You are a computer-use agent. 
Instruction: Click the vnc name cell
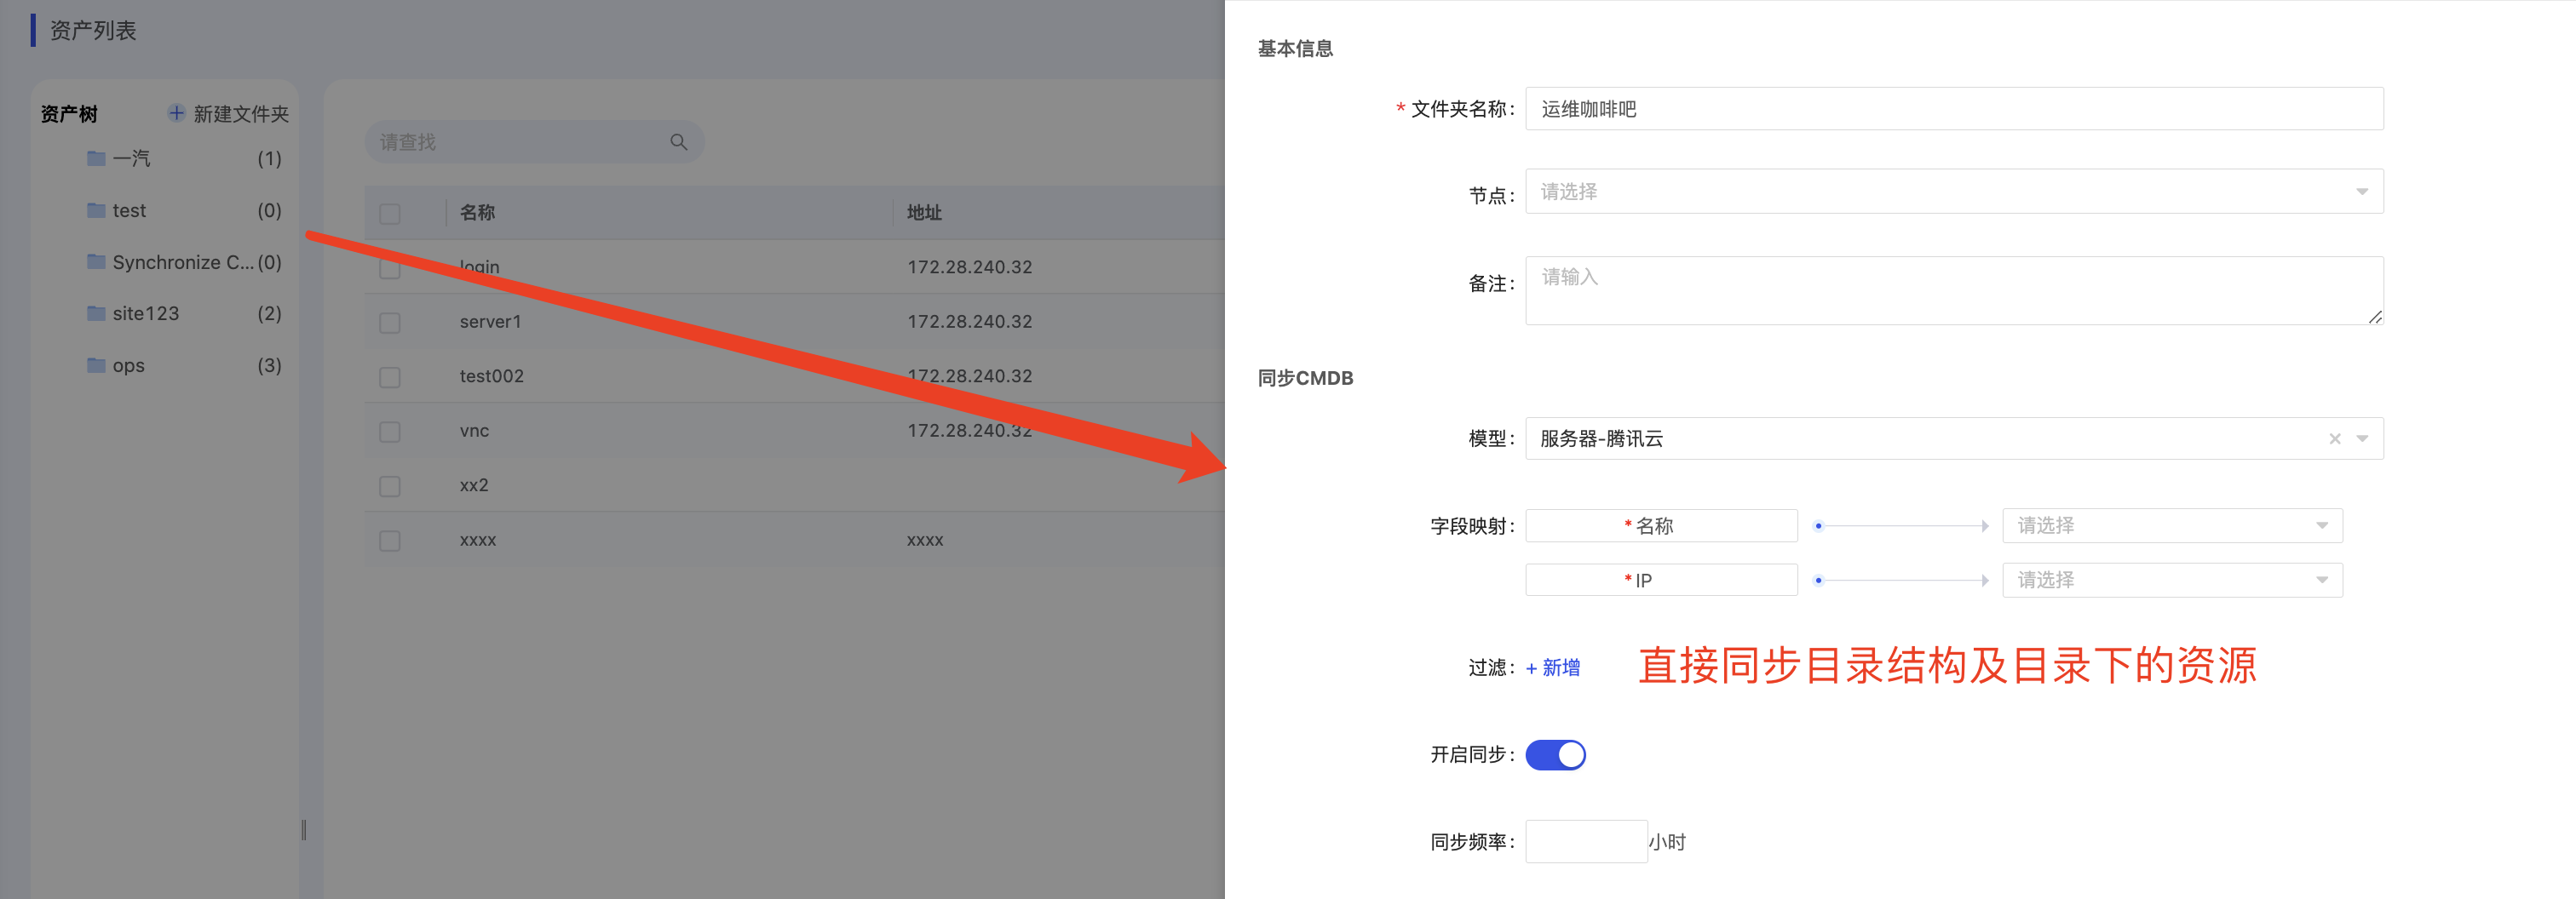click(474, 431)
